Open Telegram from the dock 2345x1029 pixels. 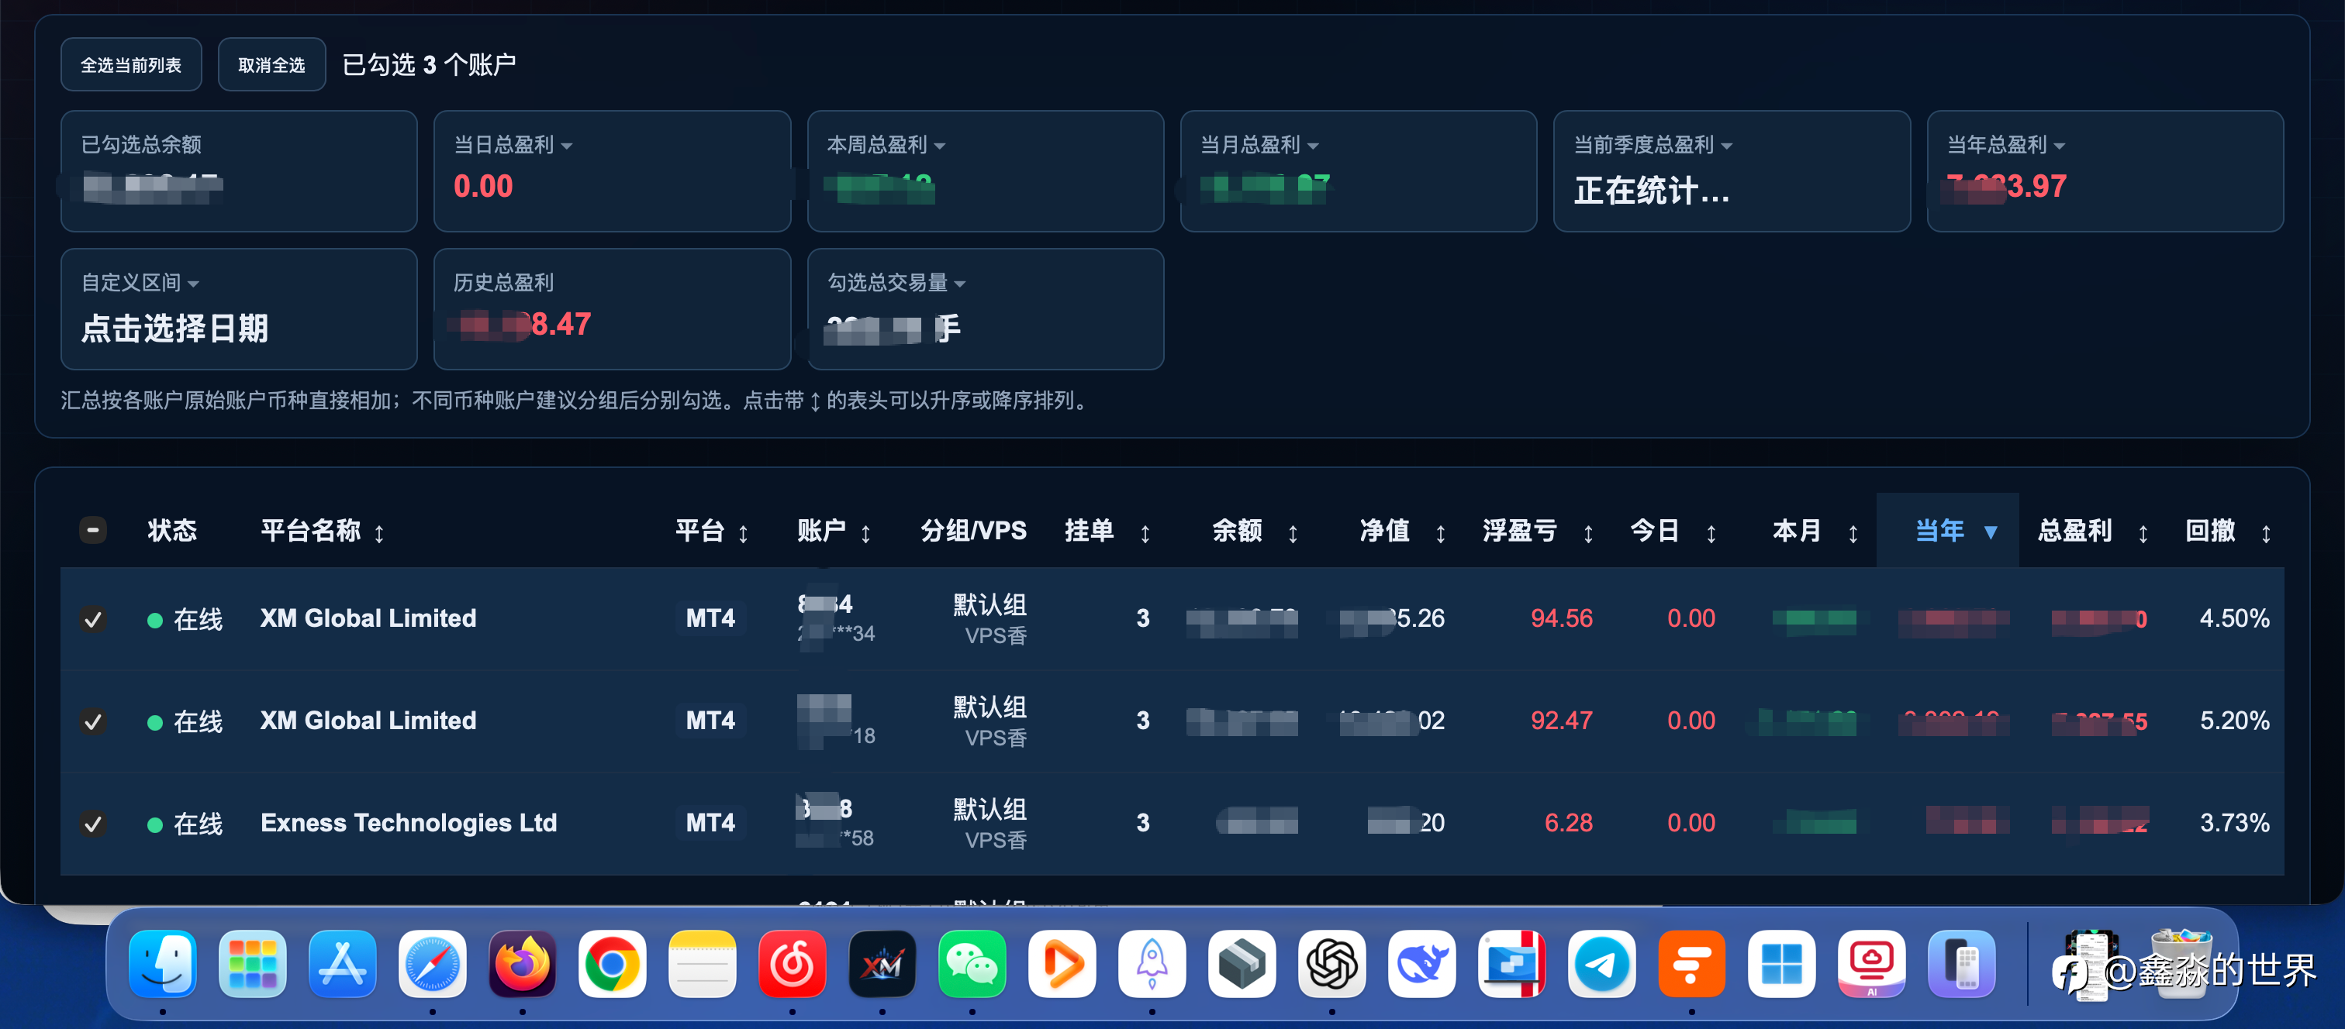pos(1602,963)
